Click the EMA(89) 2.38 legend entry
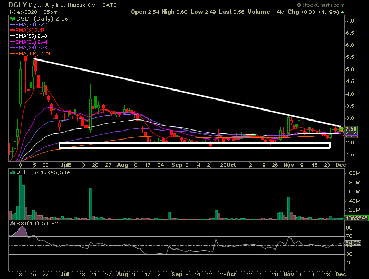Image resolution: width=369 pixels, height=279 pixels. coord(31,48)
